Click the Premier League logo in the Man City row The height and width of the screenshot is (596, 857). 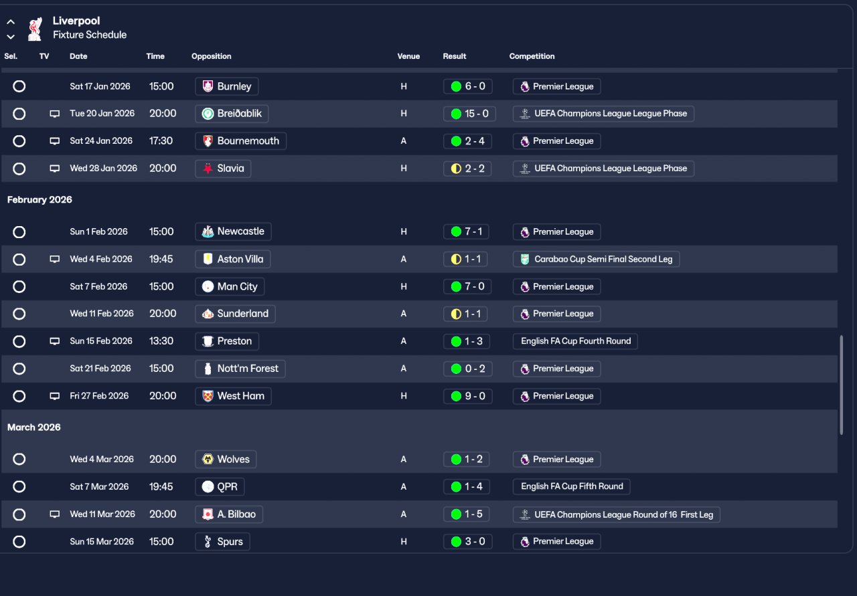point(525,286)
